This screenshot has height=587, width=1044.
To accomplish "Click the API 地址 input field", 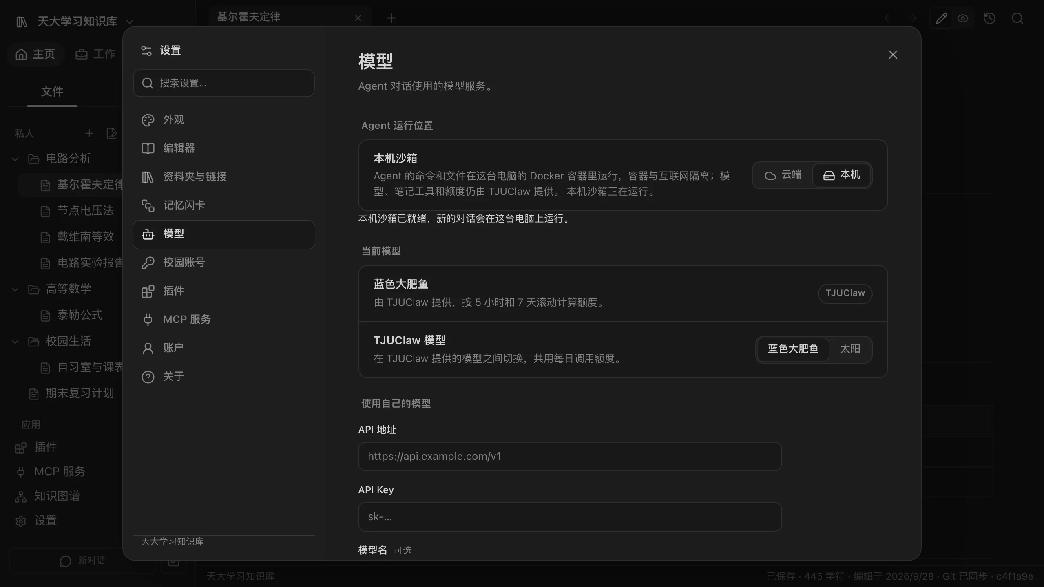I will 570,457.
